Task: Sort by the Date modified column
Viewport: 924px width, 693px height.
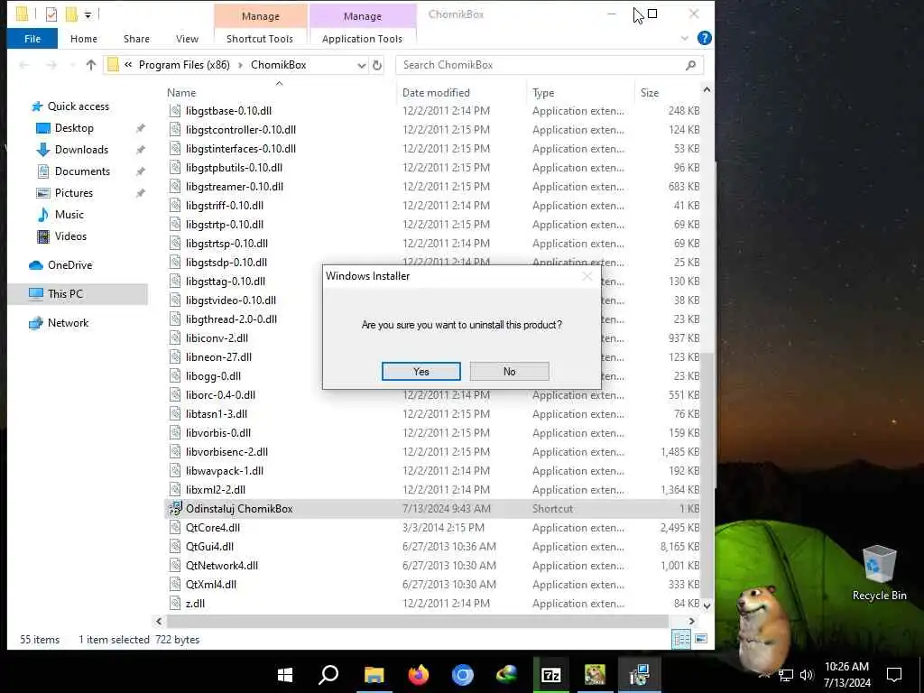Action: pos(436,93)
